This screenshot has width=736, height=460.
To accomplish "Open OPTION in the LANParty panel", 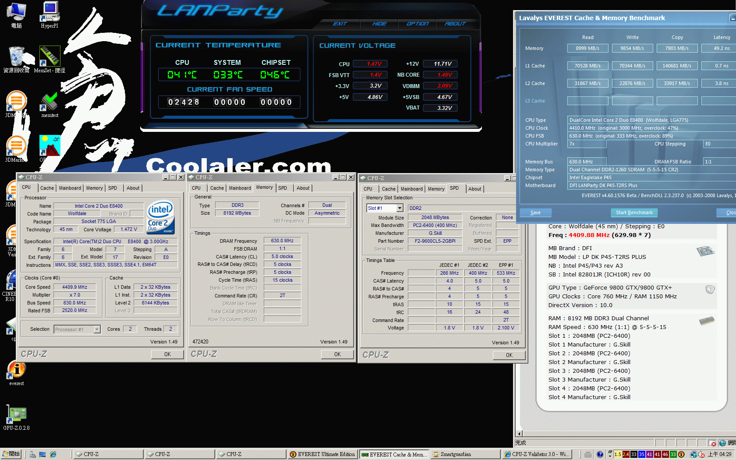I will coord(418,24).
